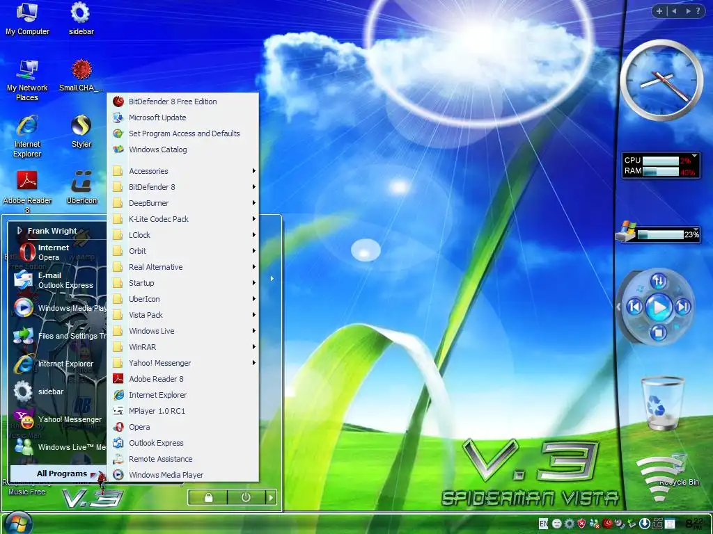Click the media gadget next track button
Screen dimensions: 713x534
pos(682,307)
